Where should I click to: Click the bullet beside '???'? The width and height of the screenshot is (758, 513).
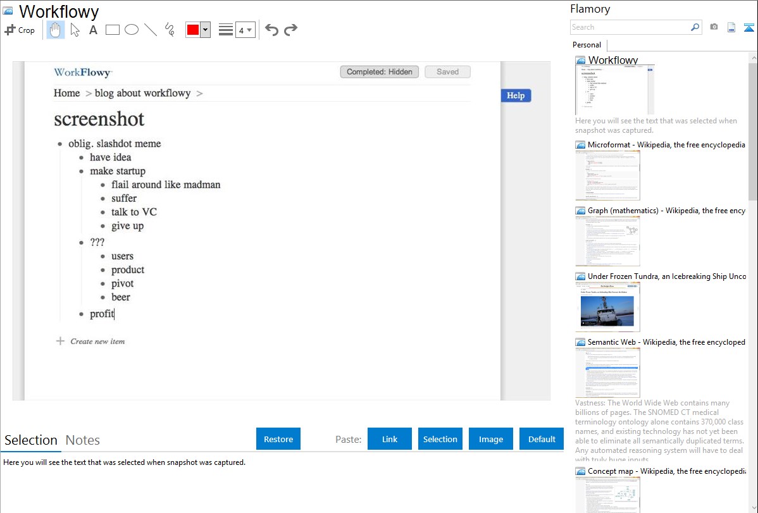tap(81, 243)
